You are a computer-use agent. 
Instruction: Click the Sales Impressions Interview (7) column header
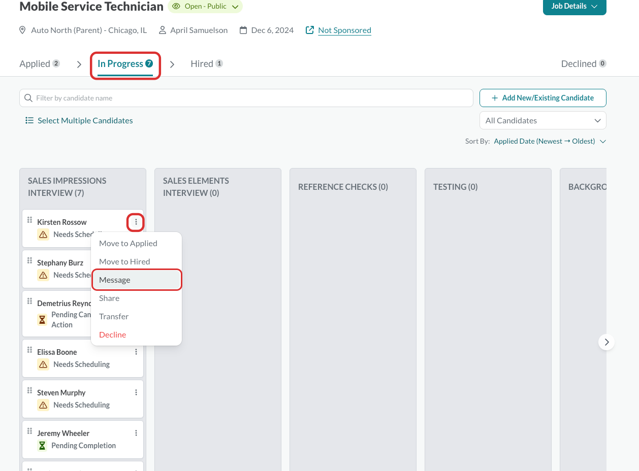(67, 187)
